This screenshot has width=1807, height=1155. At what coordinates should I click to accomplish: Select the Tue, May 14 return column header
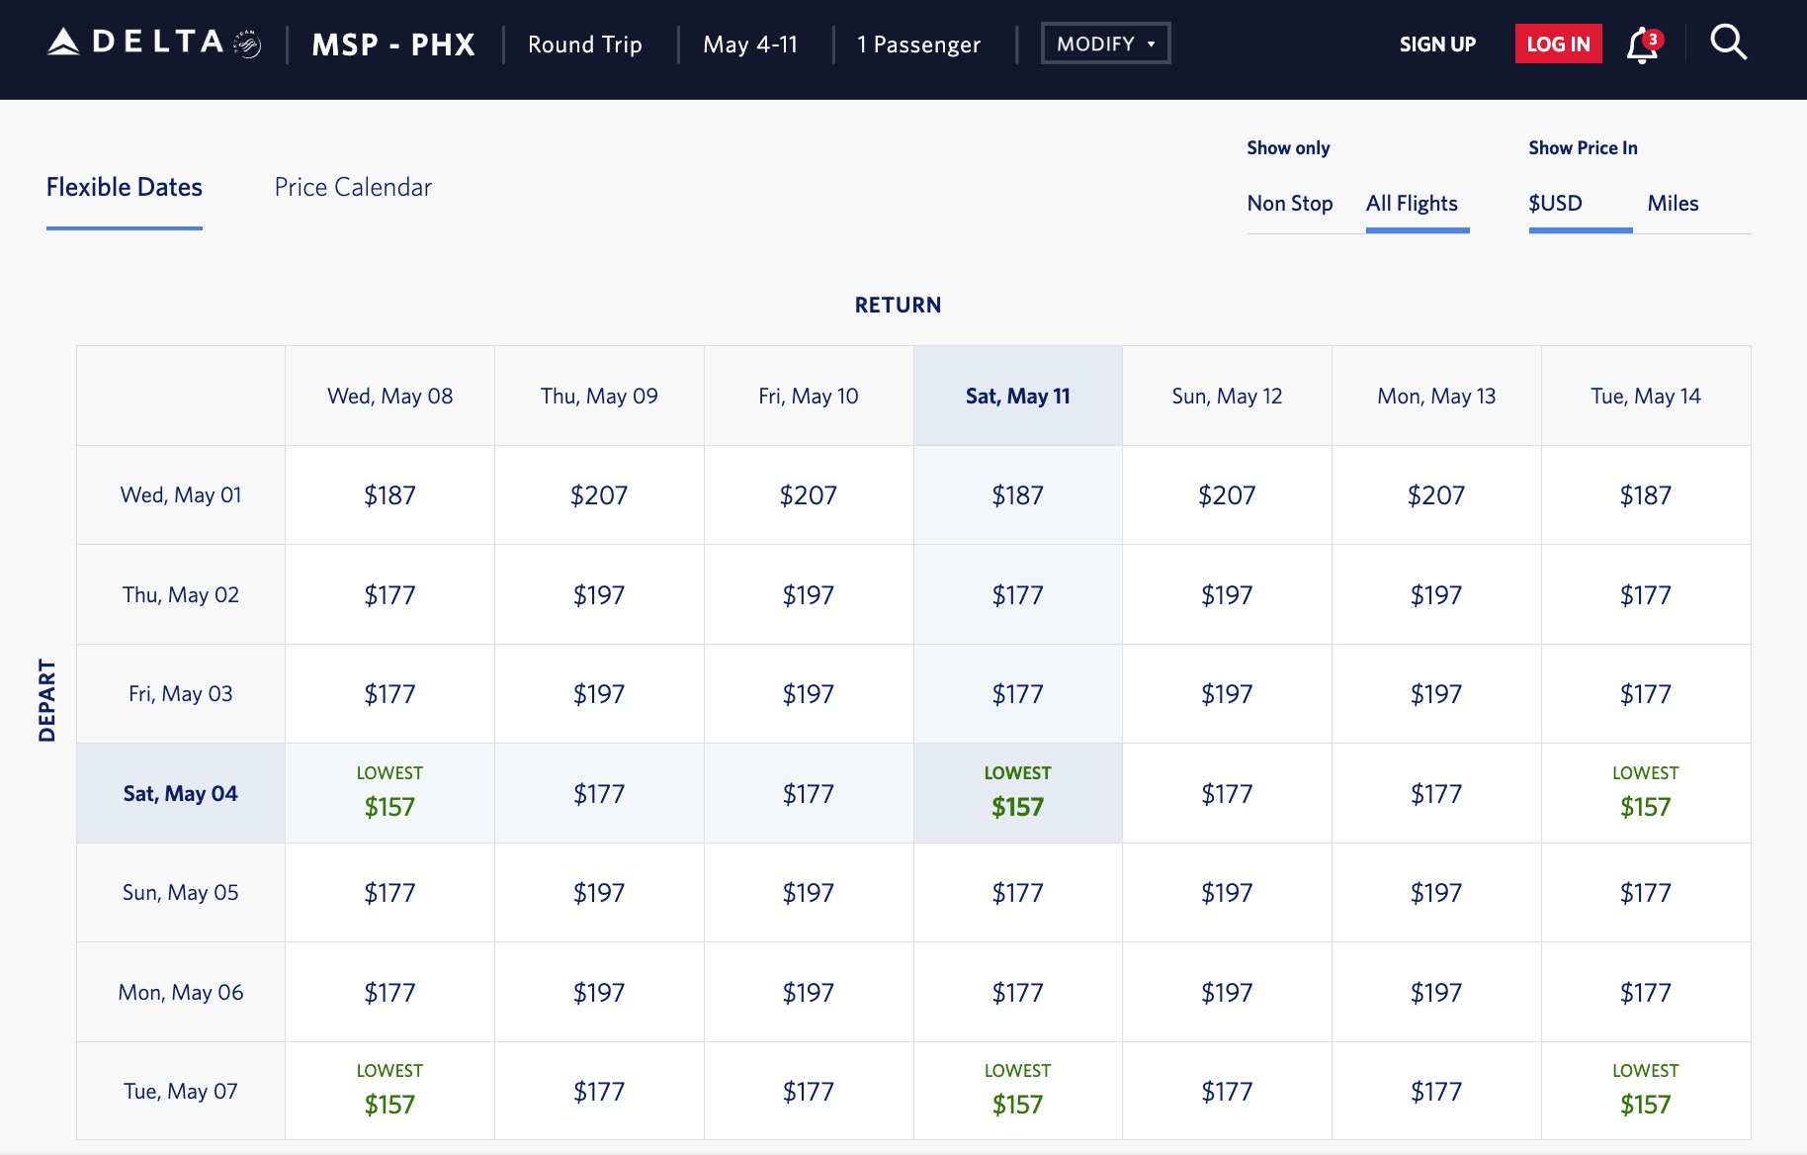coord(1645,395)
